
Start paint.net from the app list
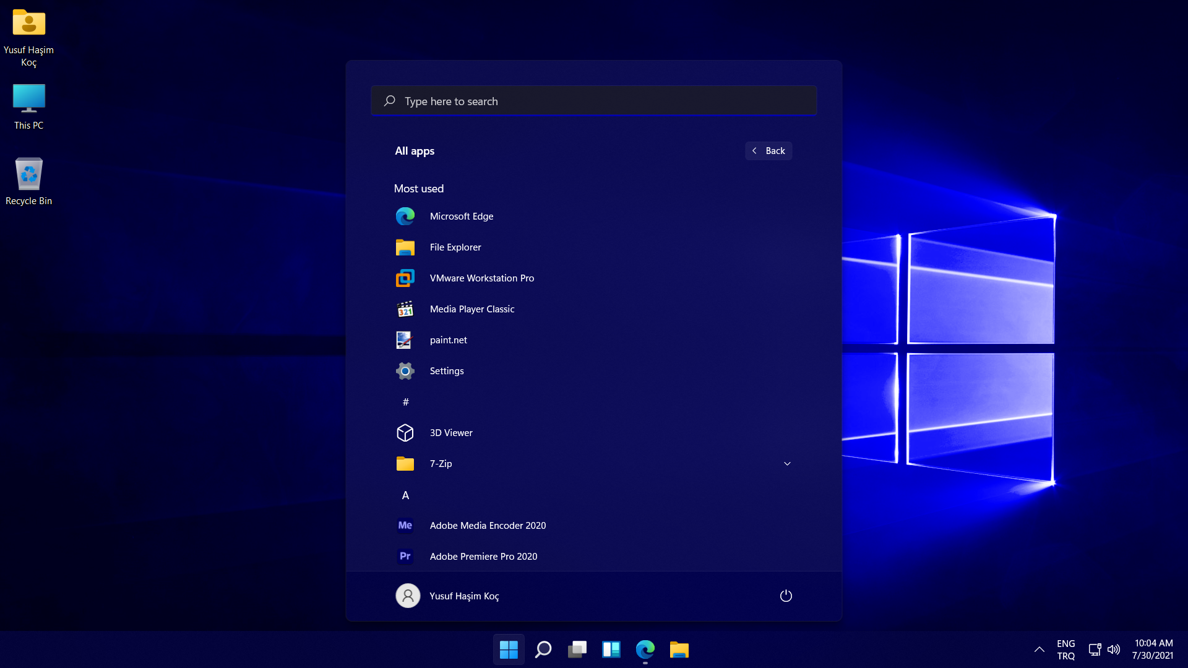(448, 340)
